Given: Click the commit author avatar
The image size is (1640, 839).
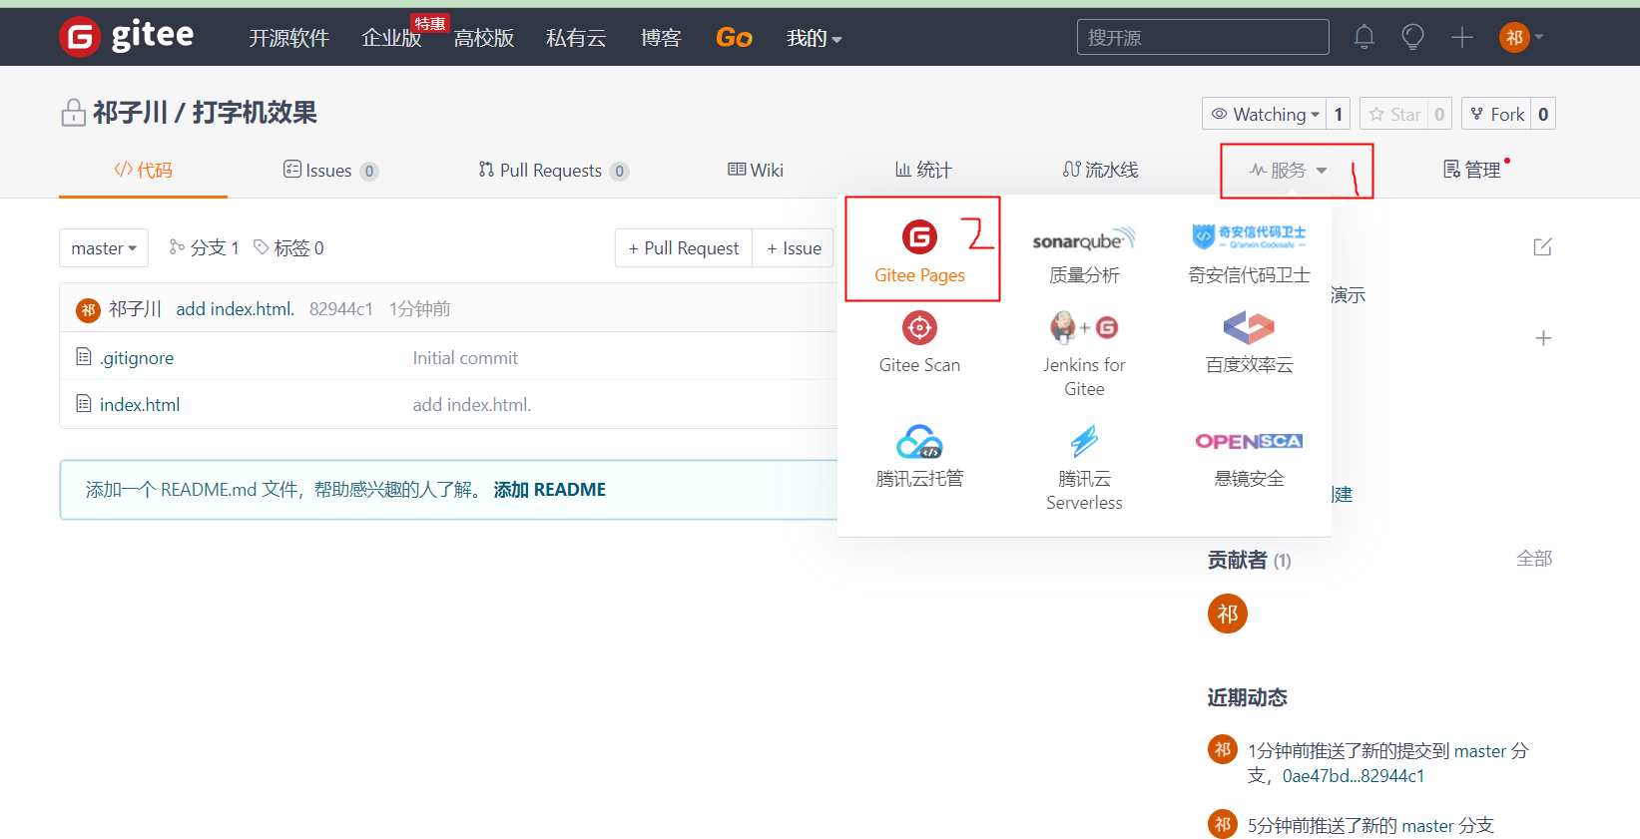Looking at the screenshot, I should point(88,309).
